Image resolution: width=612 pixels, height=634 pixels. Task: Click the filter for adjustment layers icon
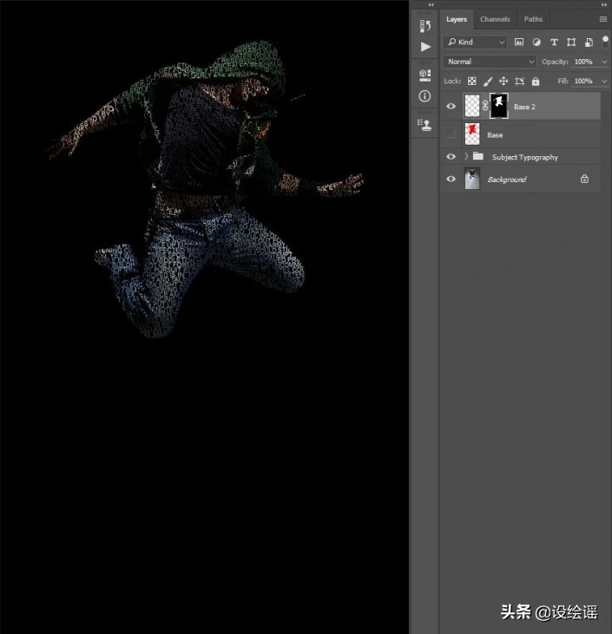pos(536,42)
